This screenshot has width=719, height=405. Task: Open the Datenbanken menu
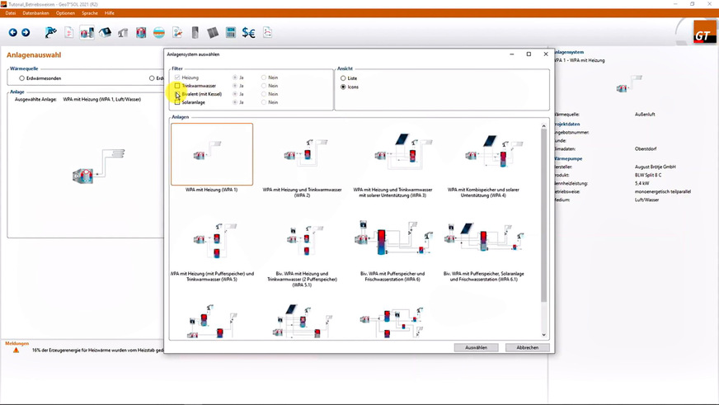pos(35,13)
